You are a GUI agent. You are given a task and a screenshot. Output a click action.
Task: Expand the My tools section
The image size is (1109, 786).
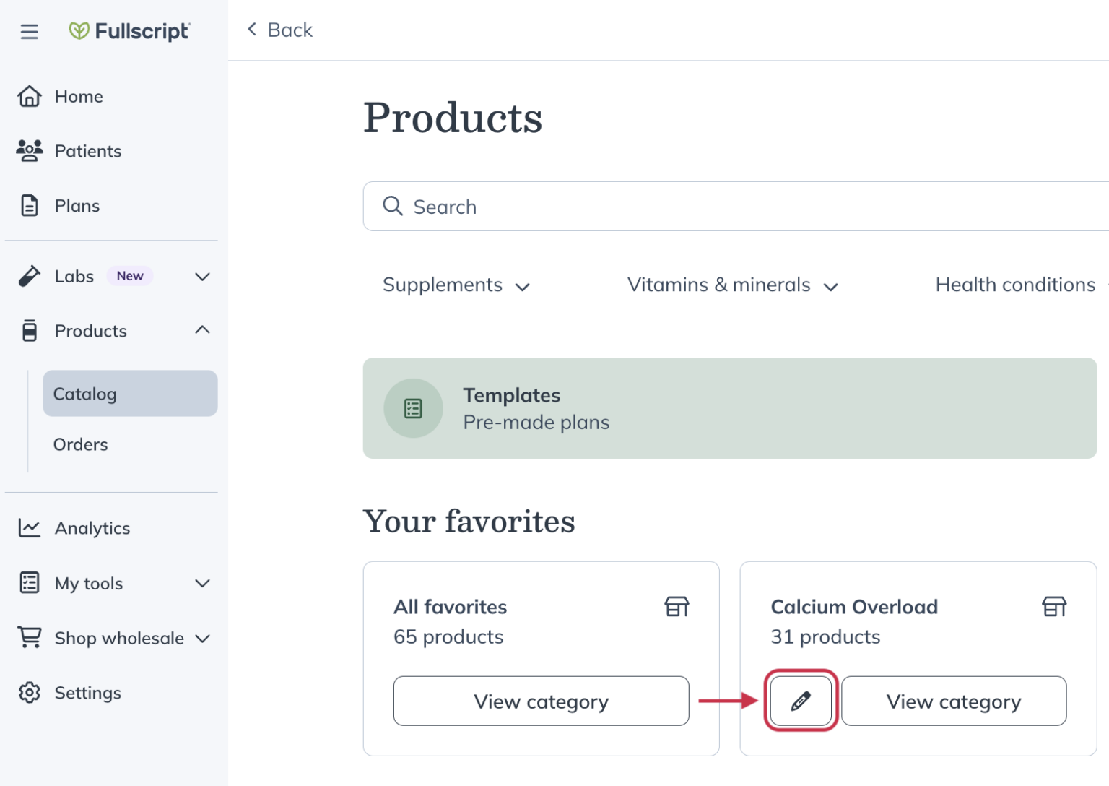pos(203,583)
